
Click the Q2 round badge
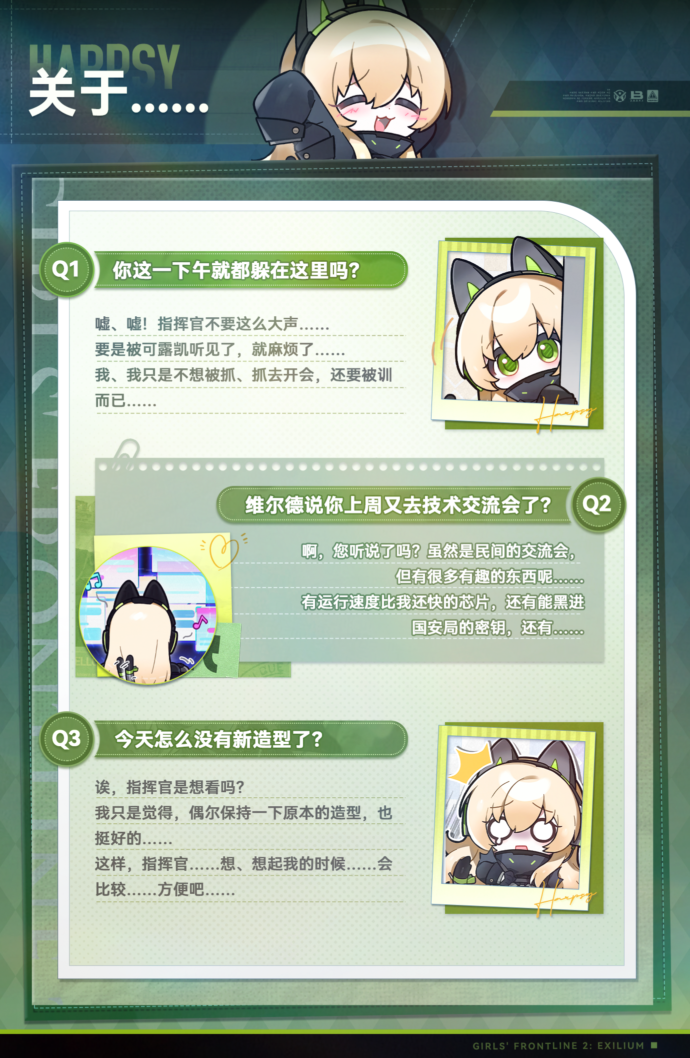point(598,504)
